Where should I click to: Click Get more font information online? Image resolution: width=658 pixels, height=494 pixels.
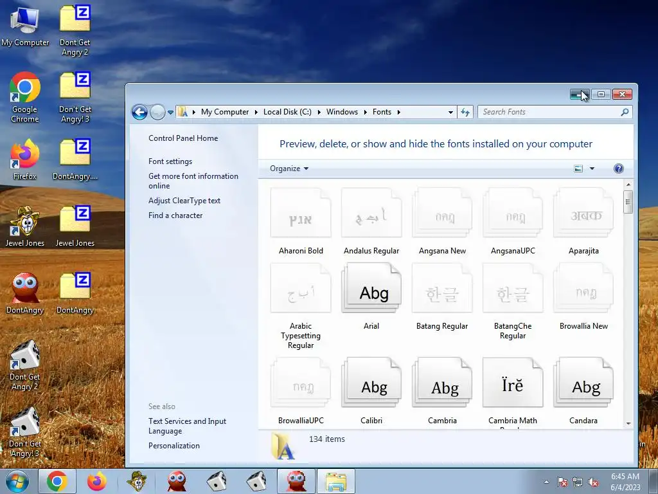click(193, 181)
